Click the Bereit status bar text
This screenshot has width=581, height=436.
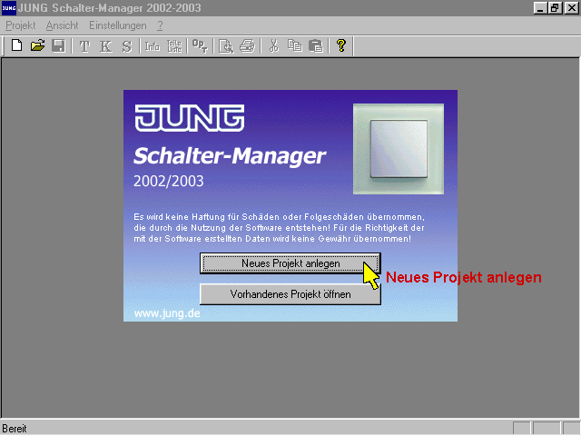pos(15,429)
